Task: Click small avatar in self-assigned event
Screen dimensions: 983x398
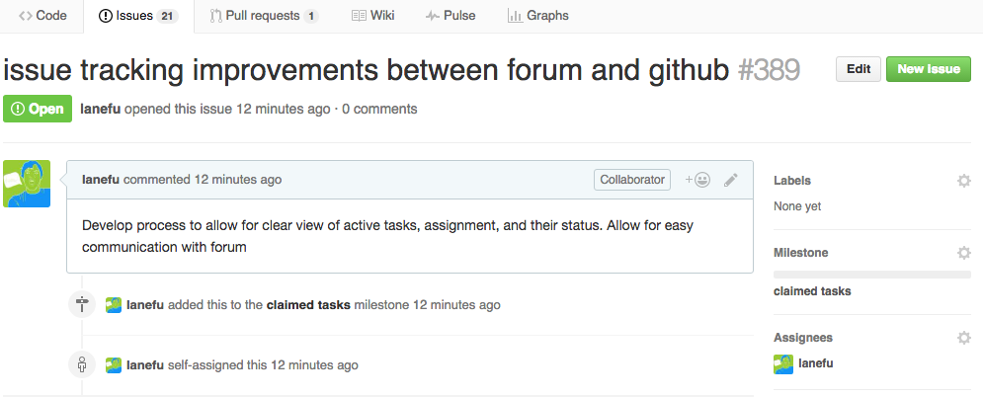Action: point(114,365)
